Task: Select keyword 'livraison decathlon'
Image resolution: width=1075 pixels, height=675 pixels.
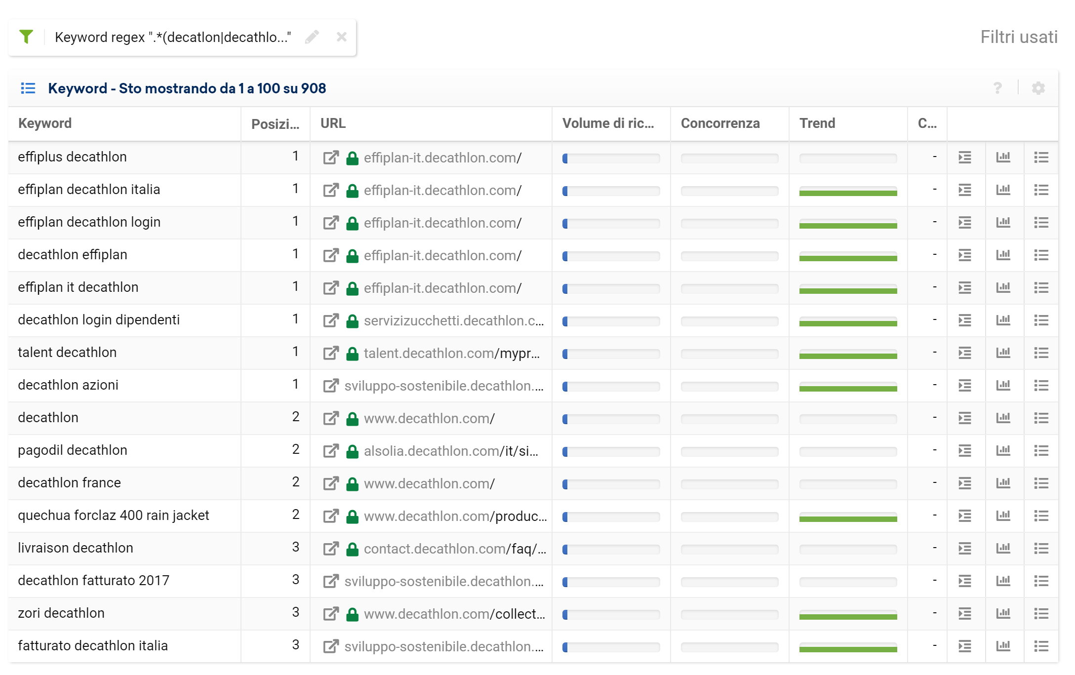Action: click(76, 548)
